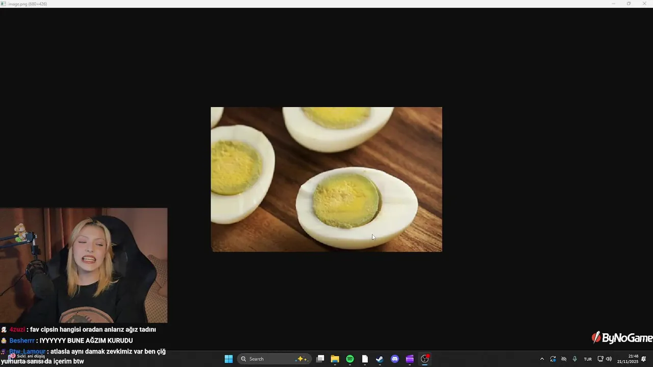Open the purple clapperboard app on taskbar
653x367 pixels.
pos(410,359)
